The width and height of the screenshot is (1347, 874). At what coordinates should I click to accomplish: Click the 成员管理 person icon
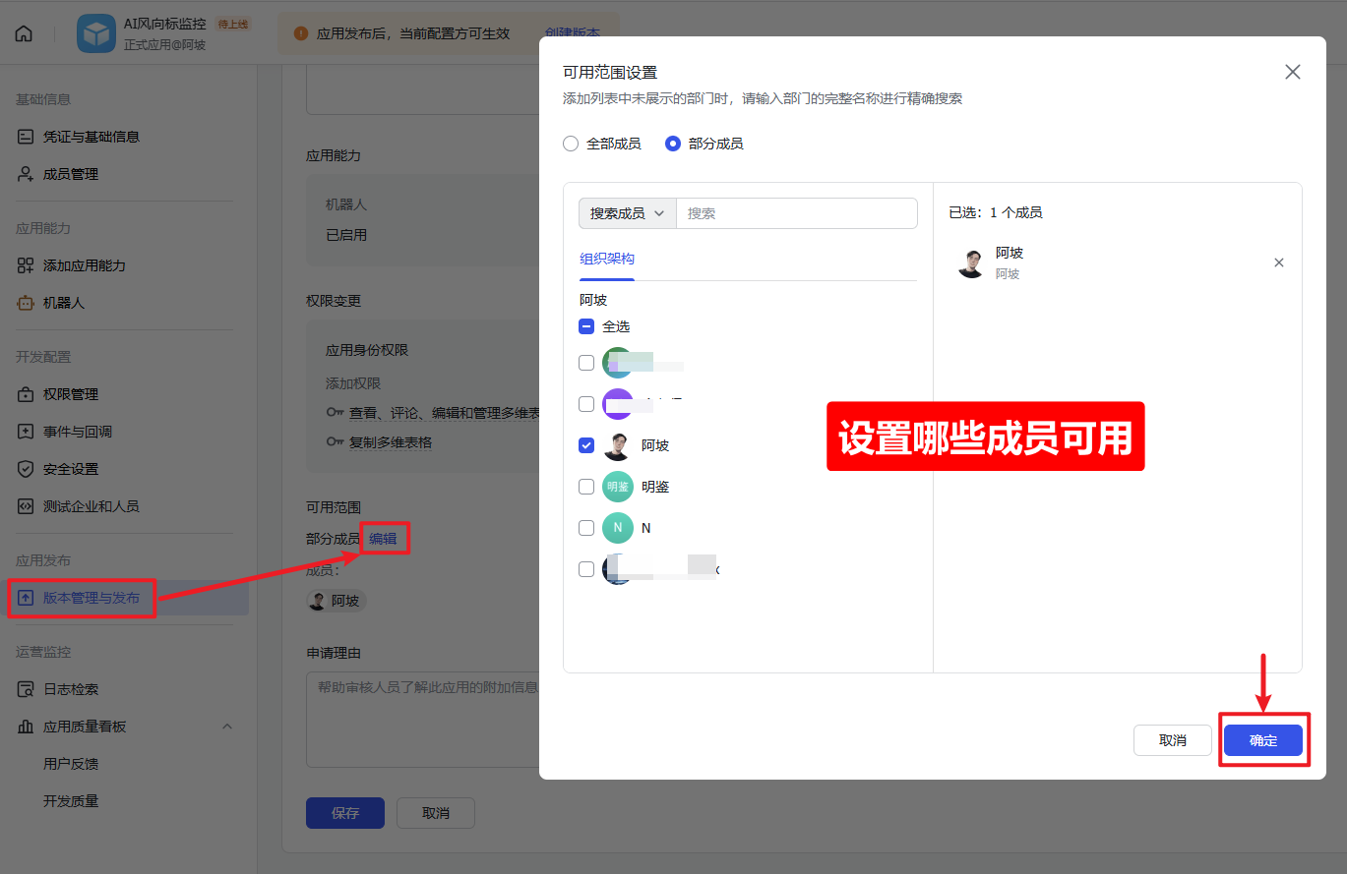26,174
